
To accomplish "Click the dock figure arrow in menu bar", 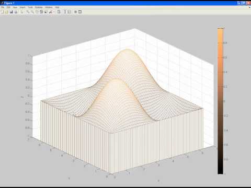I will (x=249, y=7).
